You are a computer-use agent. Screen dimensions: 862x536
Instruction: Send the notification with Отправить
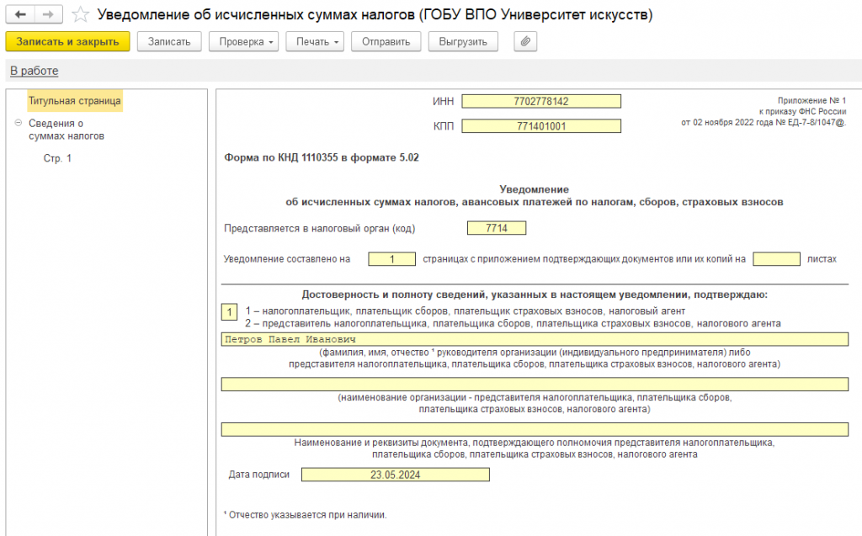386,41
